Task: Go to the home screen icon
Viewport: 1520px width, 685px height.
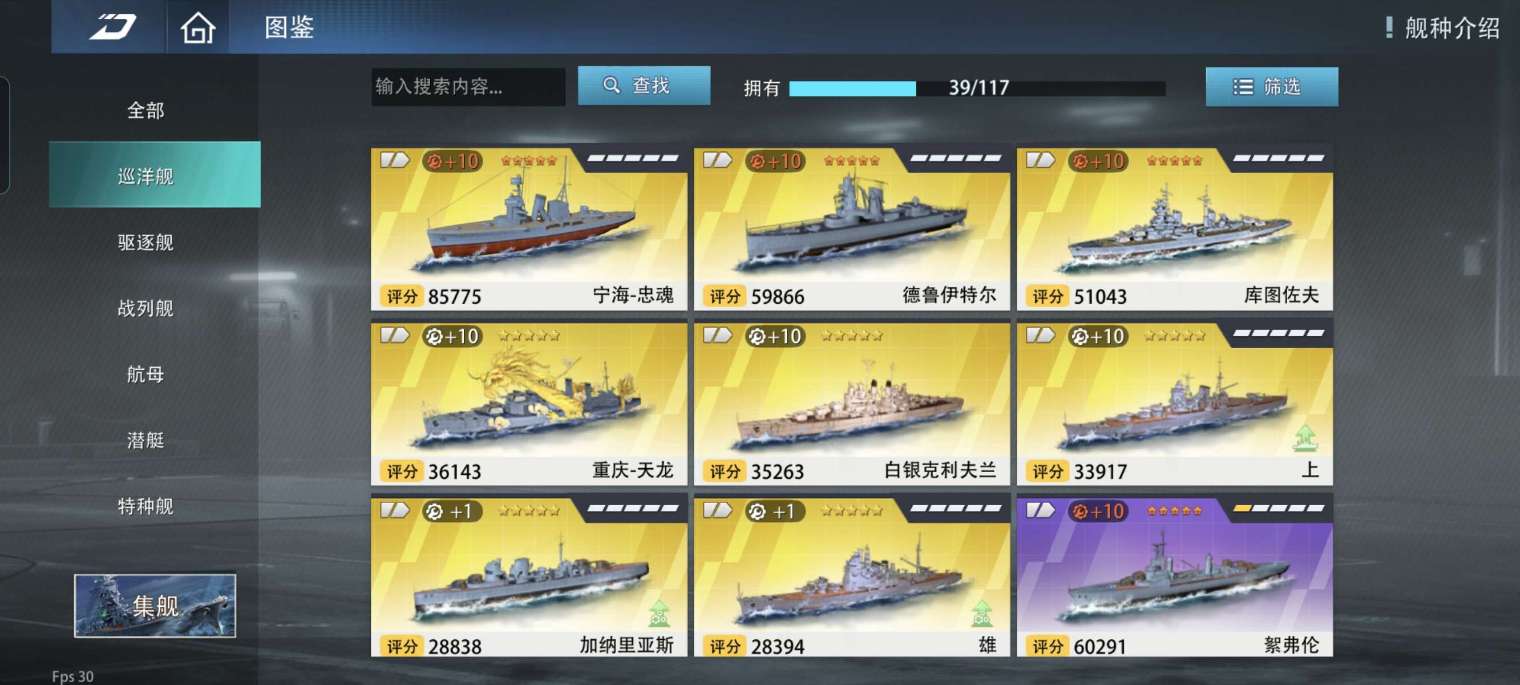Action: click(197, 28)
